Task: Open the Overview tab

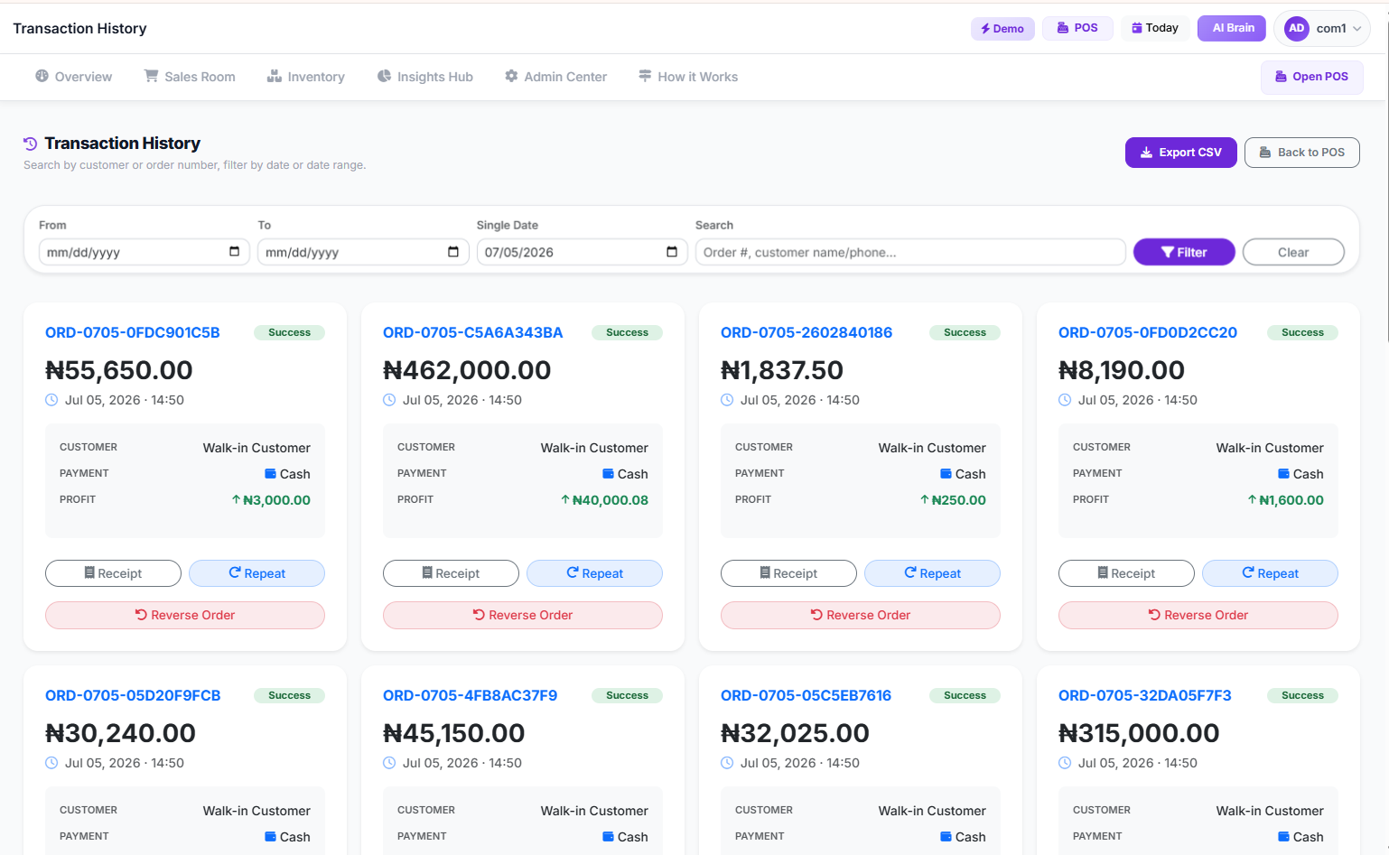Action: tap(74, 77)
